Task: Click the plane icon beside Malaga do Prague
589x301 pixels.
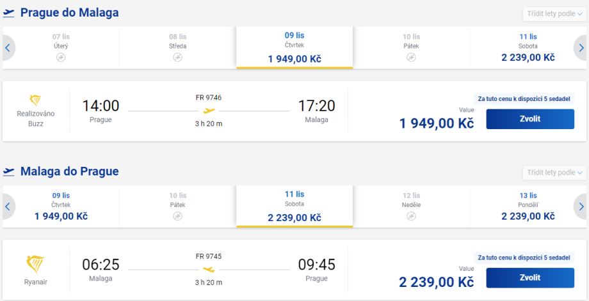Action: (9, 171)
